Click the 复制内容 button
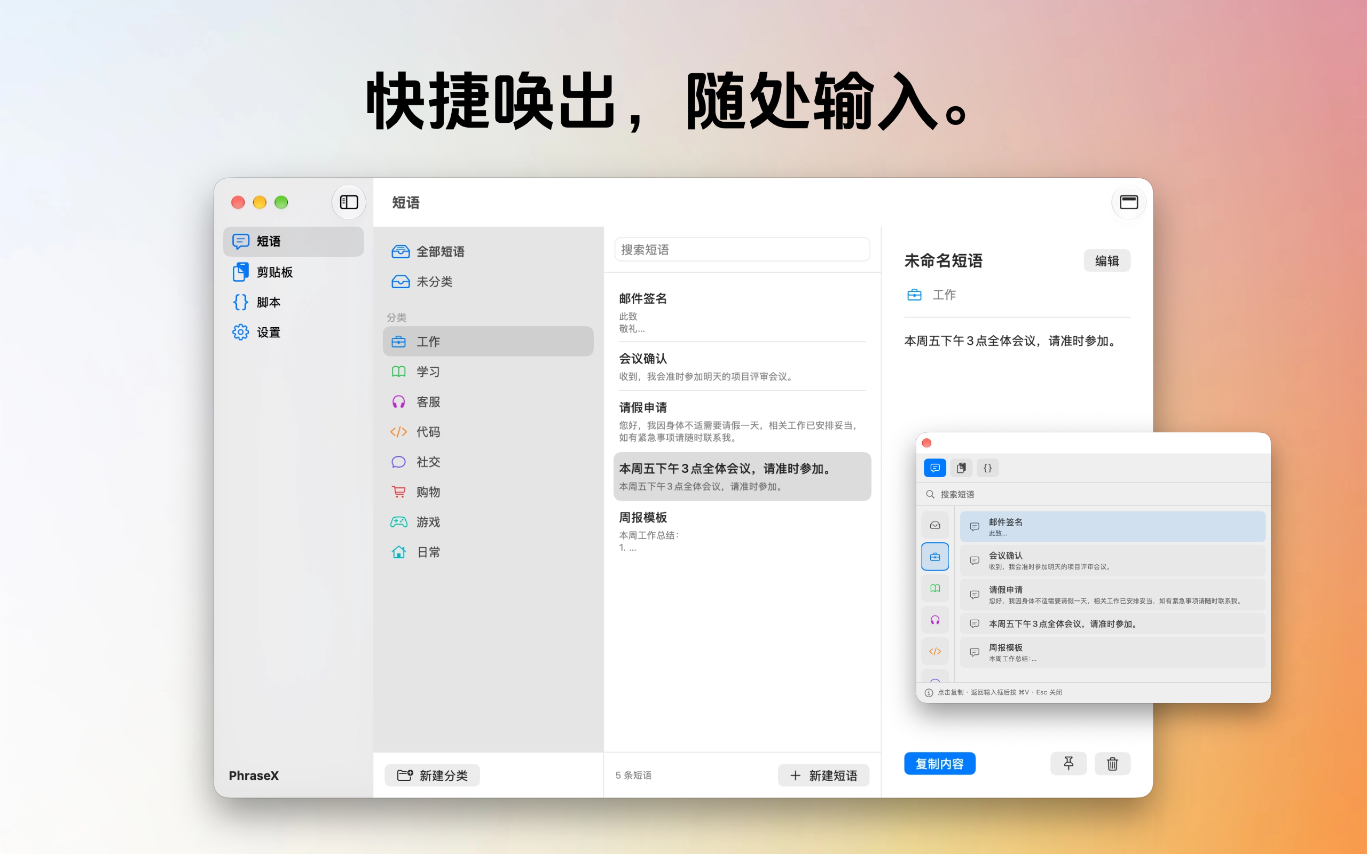The image size is (1367, 854). (939, 764)
